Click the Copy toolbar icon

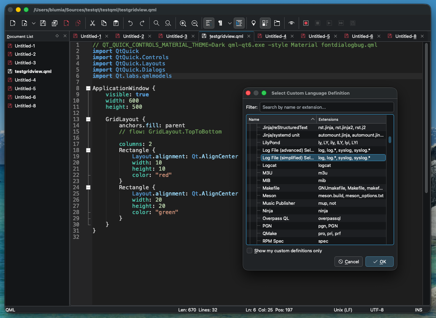[104, 23]
